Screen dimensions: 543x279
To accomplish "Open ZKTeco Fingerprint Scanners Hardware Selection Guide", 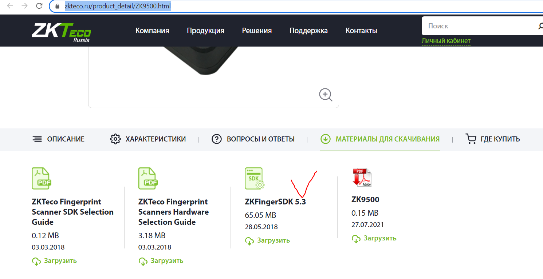I will [174, 212].
